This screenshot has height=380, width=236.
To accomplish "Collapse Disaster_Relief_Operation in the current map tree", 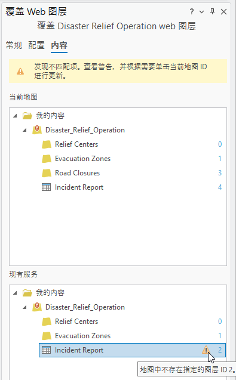I will [24, 130].
